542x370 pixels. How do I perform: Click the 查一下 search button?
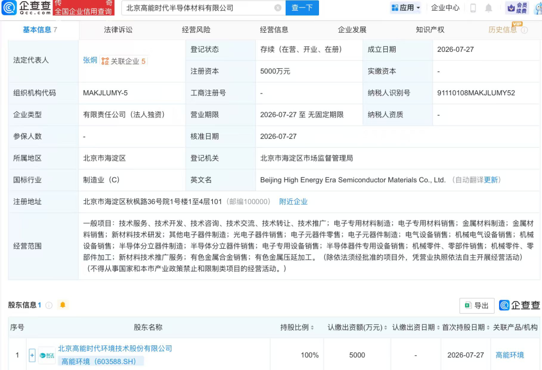pyautogui.click(x=302, y=7)
